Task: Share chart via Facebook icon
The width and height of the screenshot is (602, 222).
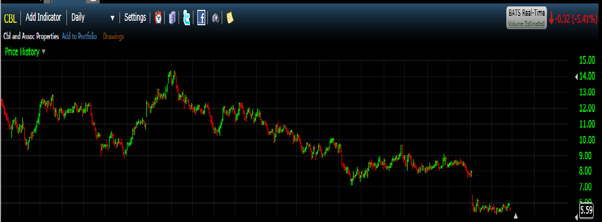Action: 201,18
